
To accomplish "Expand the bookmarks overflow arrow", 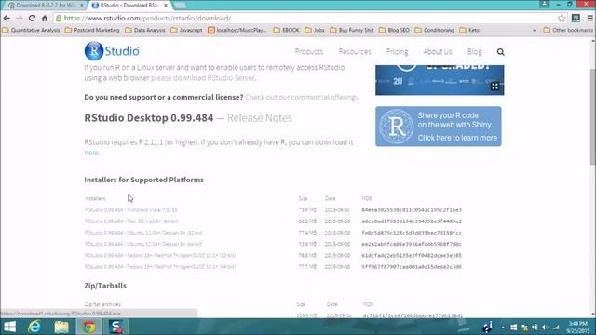I will [x=534, y=30].
